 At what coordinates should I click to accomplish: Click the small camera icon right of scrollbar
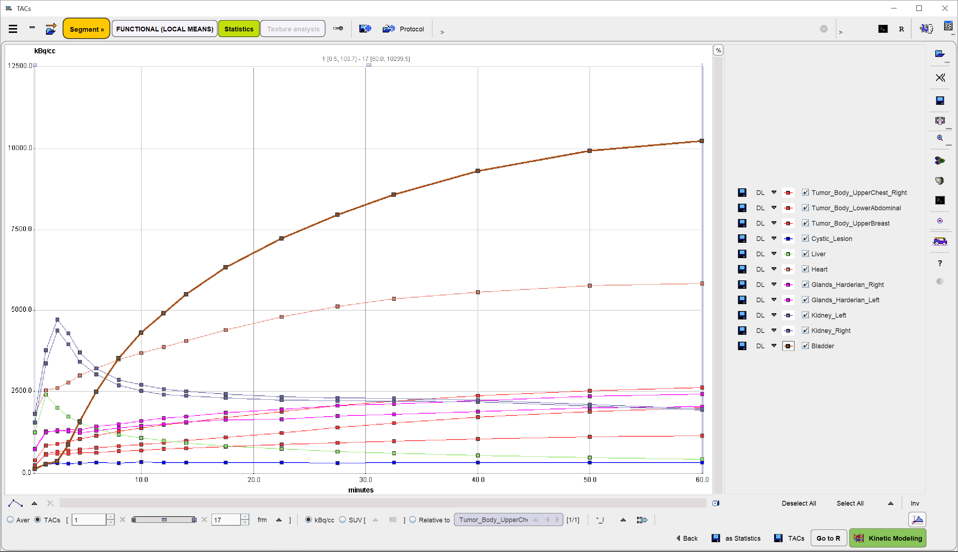coord(716,503)
